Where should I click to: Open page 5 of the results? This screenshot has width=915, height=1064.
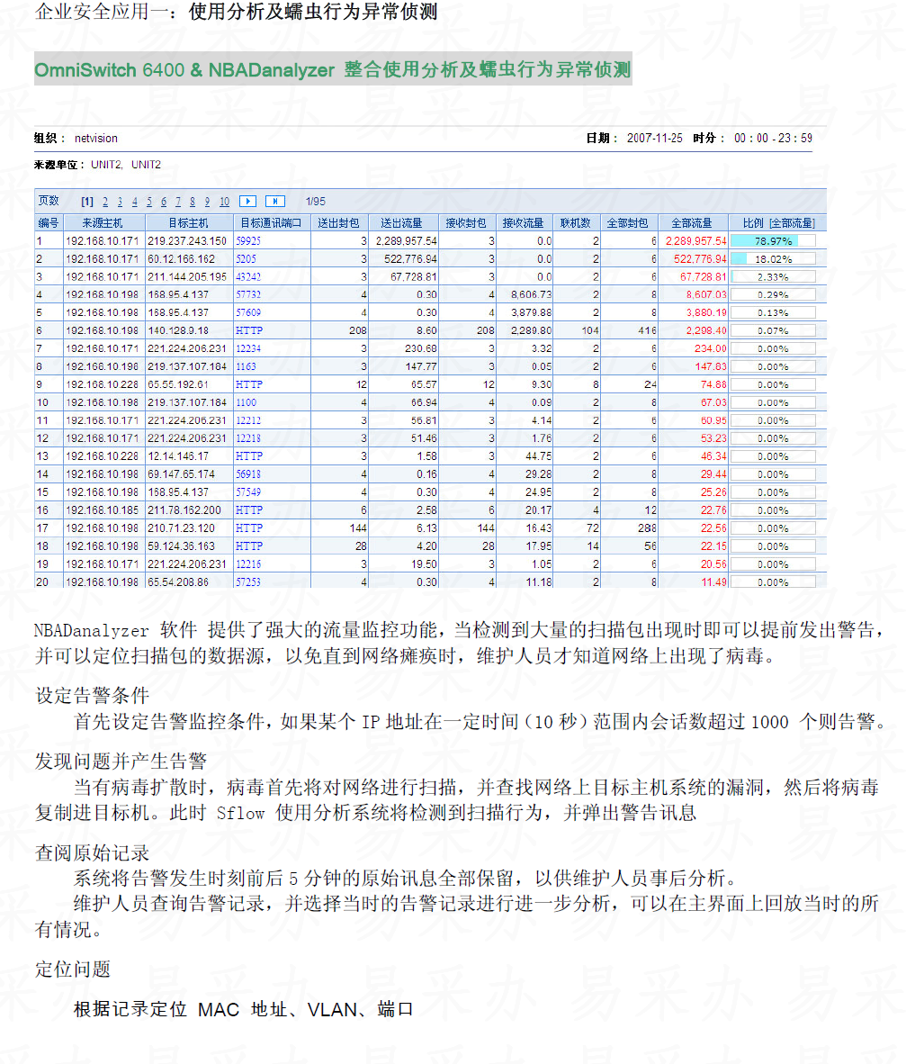click(x=149, y=202)
